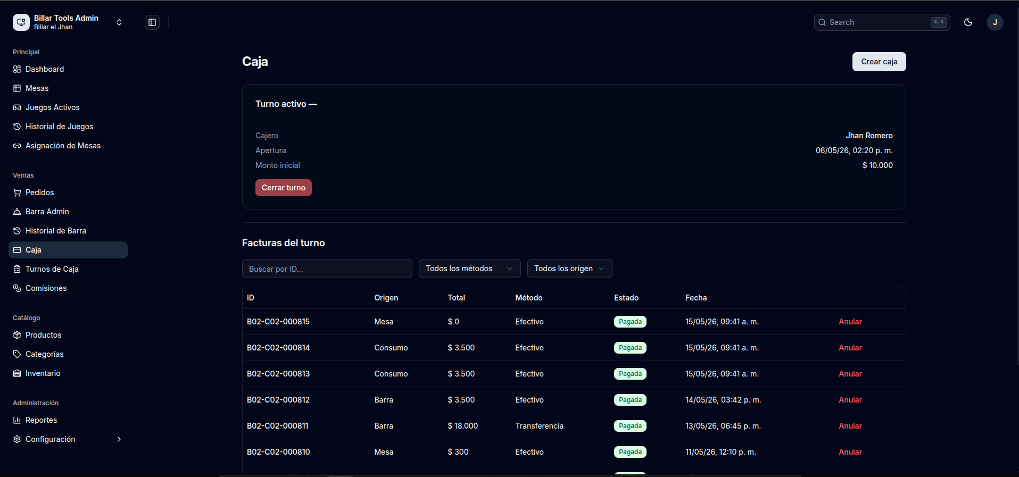This screenshot has height=477, width=1019.
Task: Open the Productos box icon
Action: 17,335
